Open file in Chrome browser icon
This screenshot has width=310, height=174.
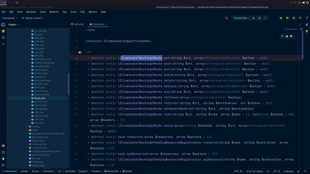(x=287, y=36)
